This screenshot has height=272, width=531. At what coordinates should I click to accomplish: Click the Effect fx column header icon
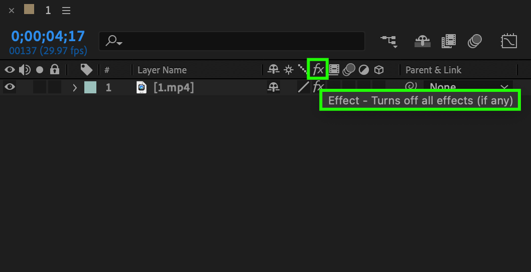pos(318,69)
